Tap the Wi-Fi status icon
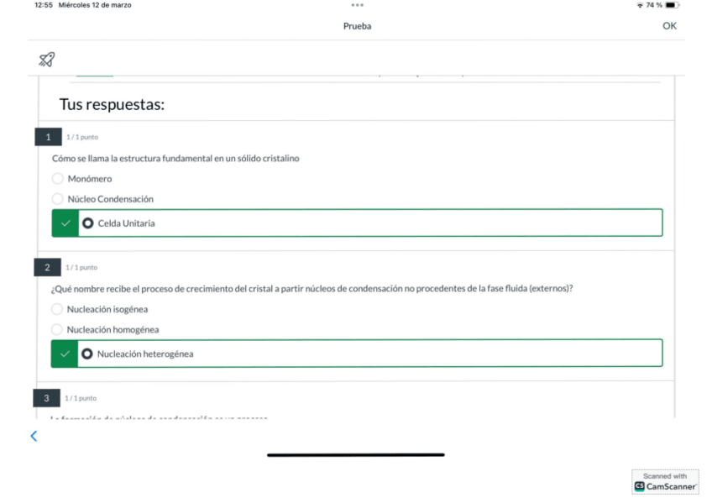 (x=640, y=5)
